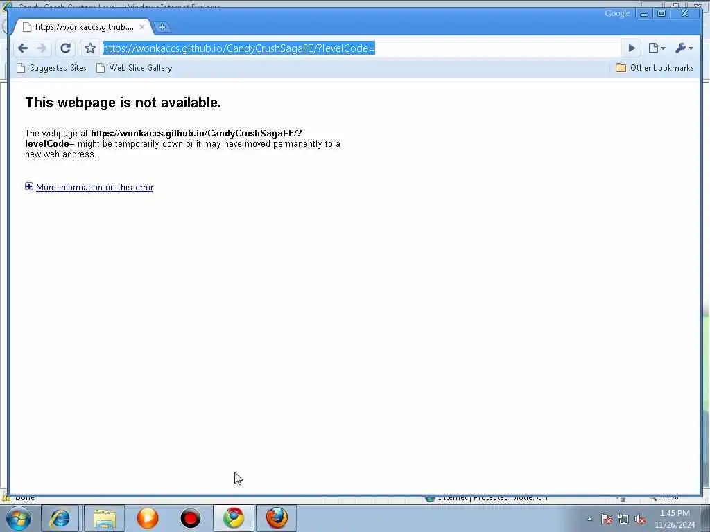
Task: Click the red record app taskbar icon
Action: click(190, 518)
